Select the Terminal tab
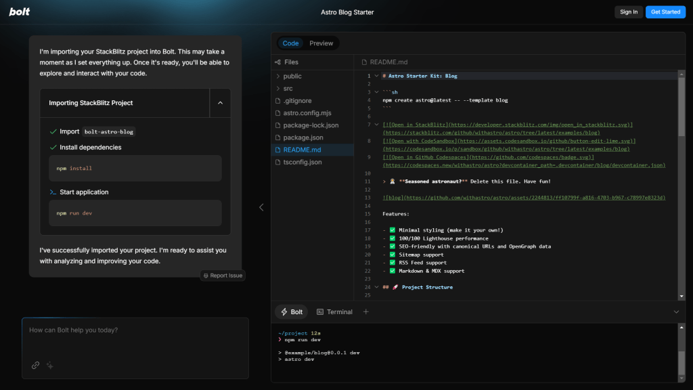The width and height of the screenshot is (693, 390). [x=336, y=312]
